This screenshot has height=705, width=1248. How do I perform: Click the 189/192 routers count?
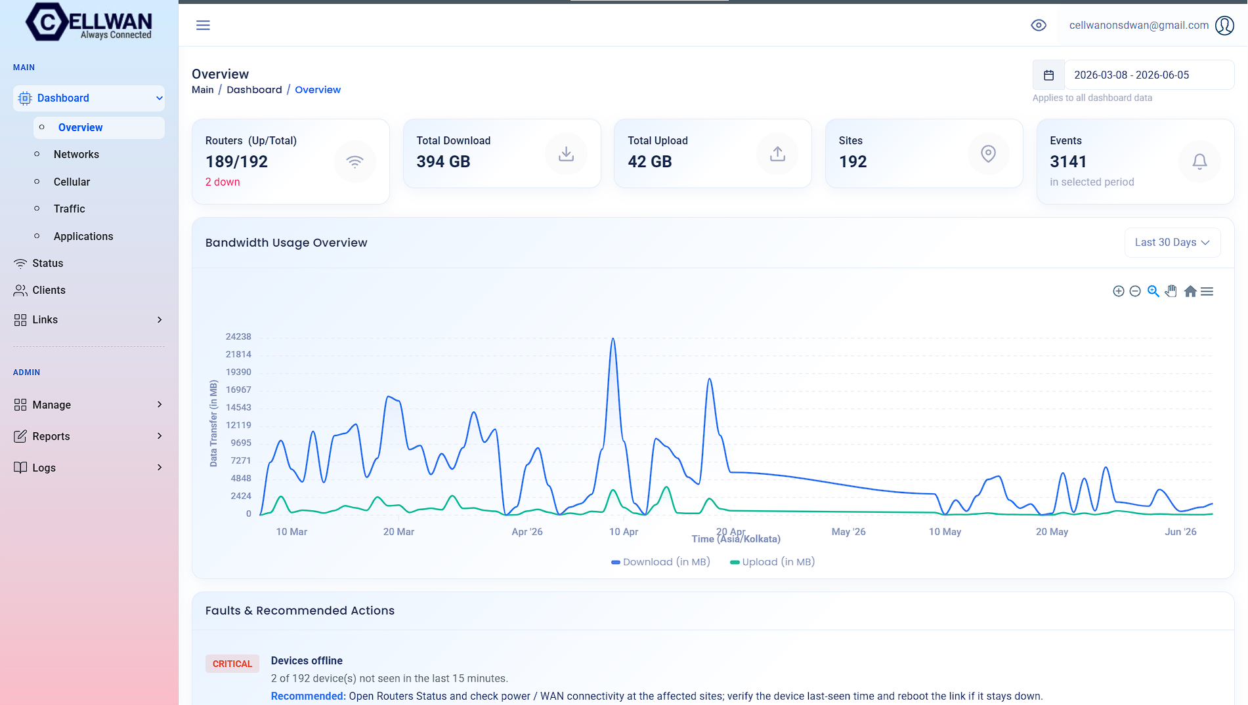tap(236, 162)
